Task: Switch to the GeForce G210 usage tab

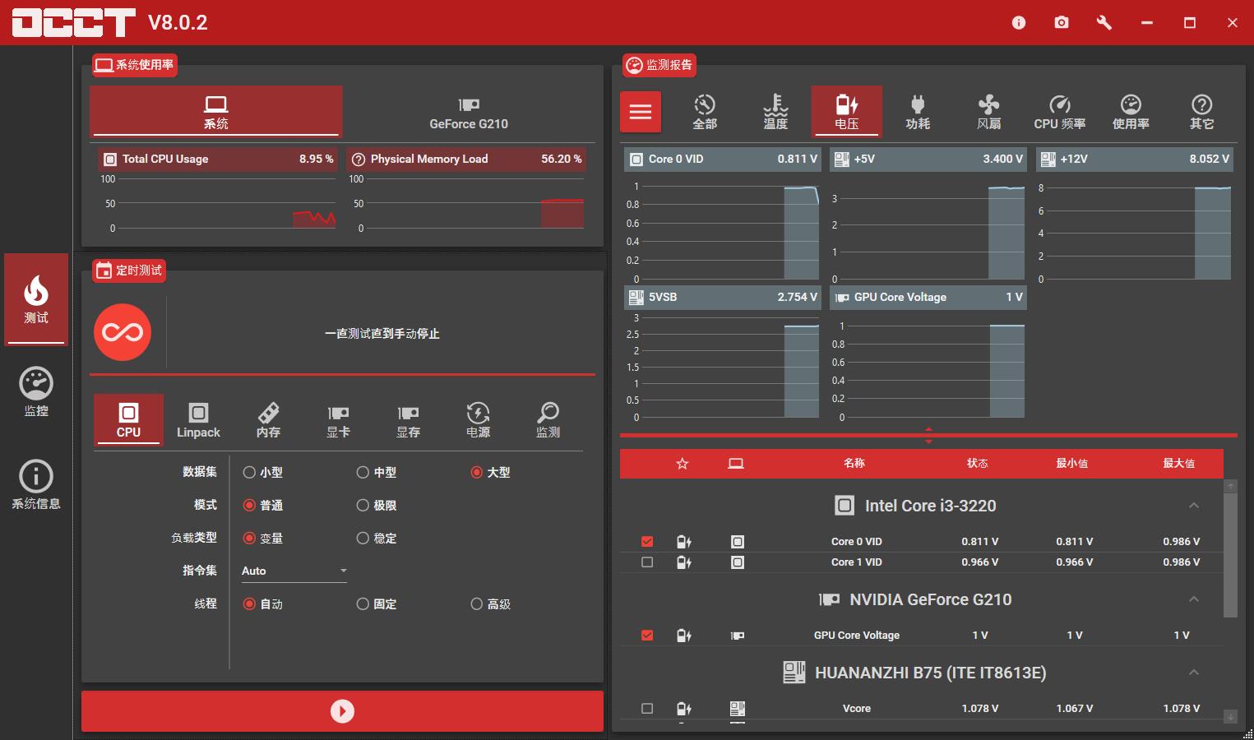Action: coord(469,113)
